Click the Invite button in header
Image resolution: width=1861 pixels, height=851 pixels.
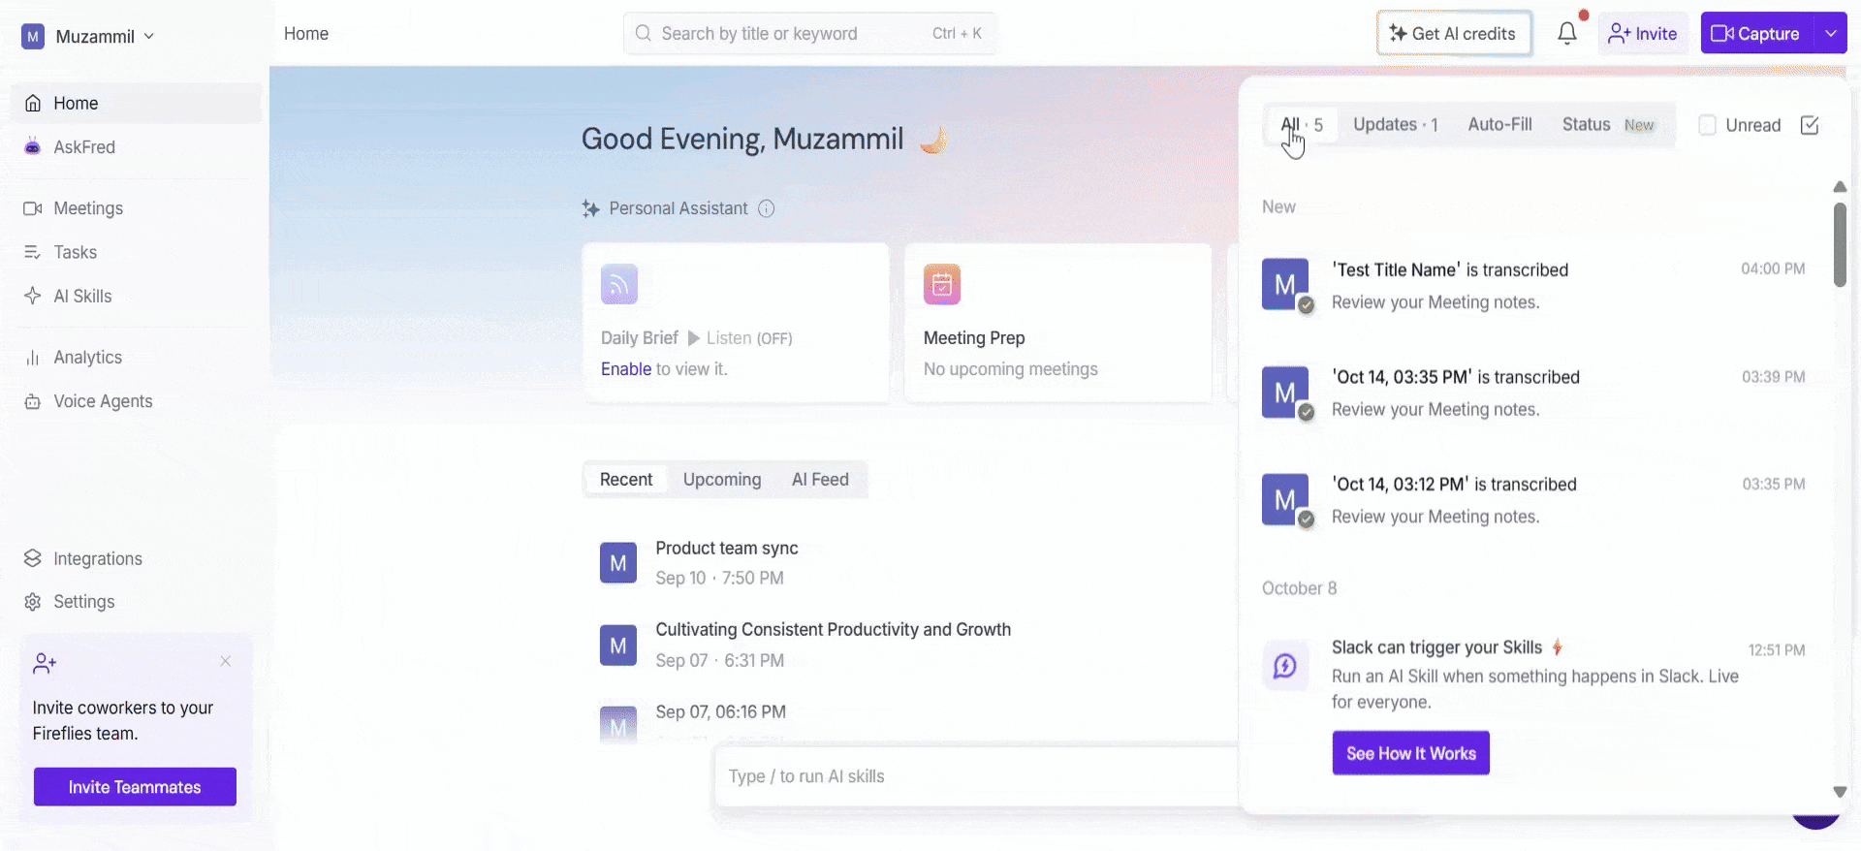coord(1643,34)
